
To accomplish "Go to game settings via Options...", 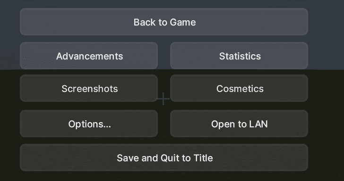I will click(89, 123).
